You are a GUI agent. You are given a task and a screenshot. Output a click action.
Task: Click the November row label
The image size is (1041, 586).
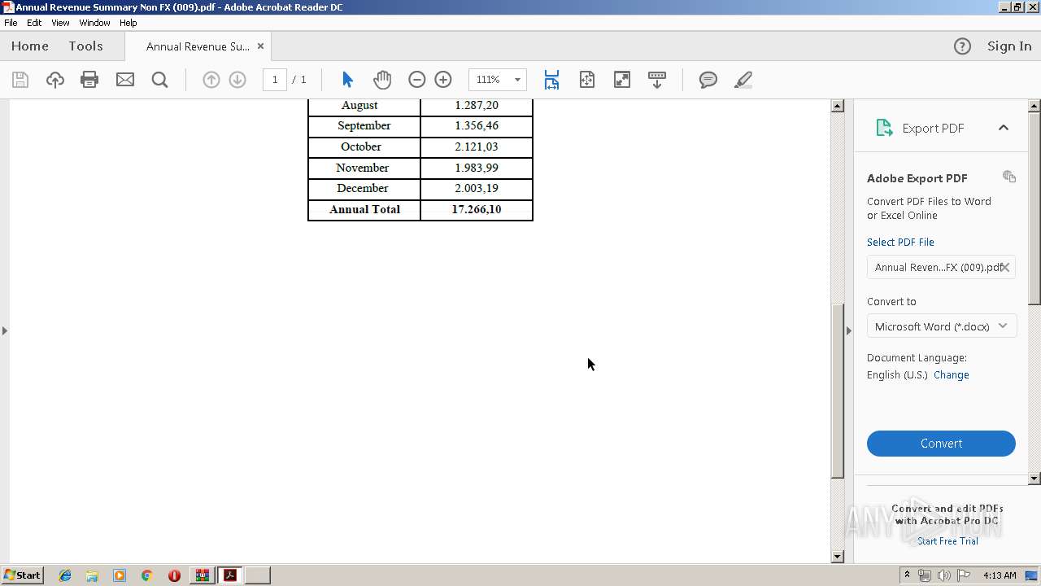pos(363,168)
